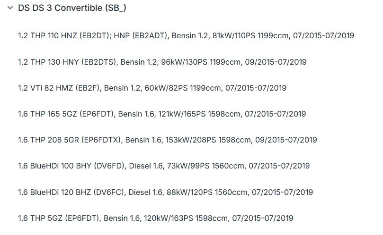
Task: Click the 09/2015-07/2019 date in THP 130 row
Action: click(x=276, y=62)
